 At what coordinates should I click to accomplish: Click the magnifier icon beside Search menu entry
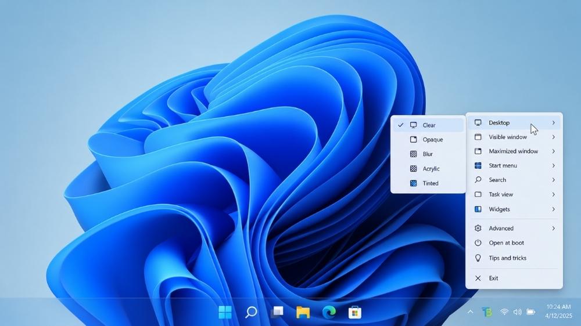[478, 179]
